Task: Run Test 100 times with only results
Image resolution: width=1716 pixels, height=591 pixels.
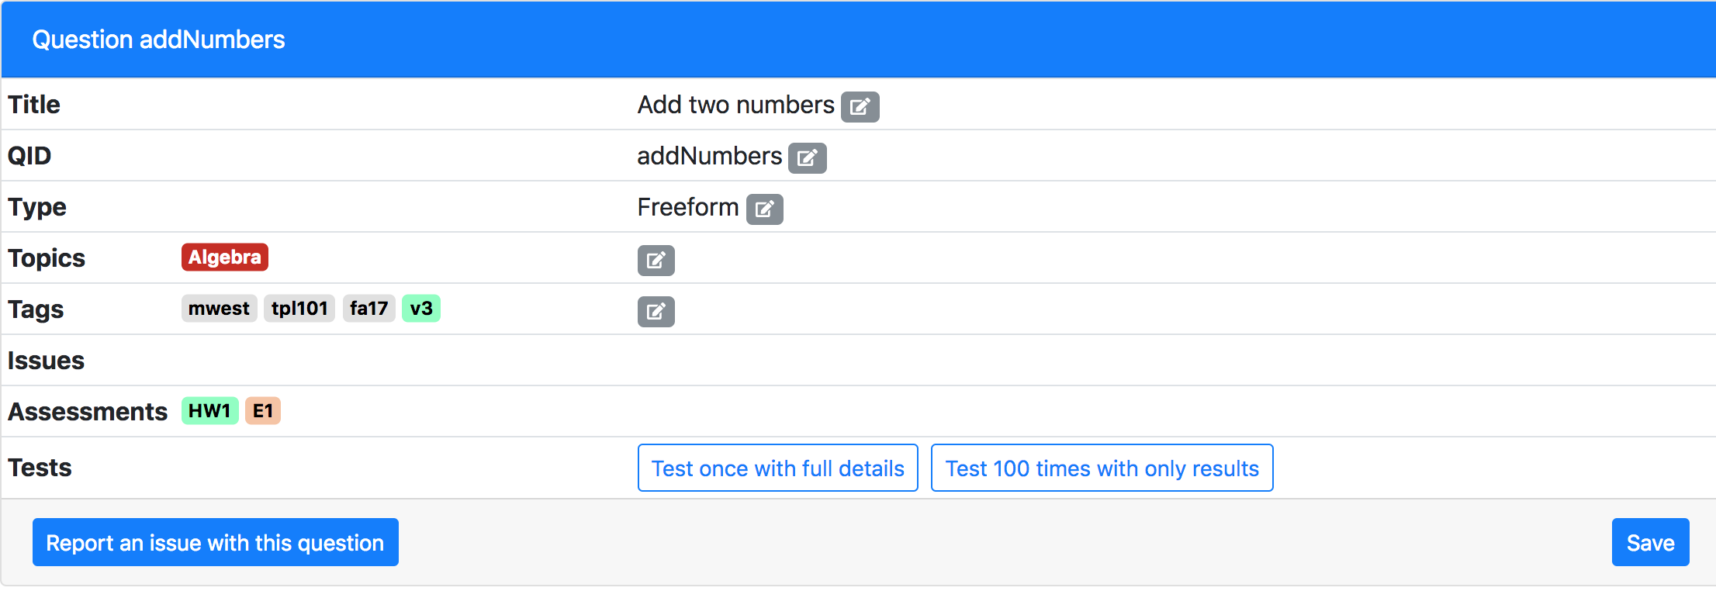Action: click(x=1101, y=468)
